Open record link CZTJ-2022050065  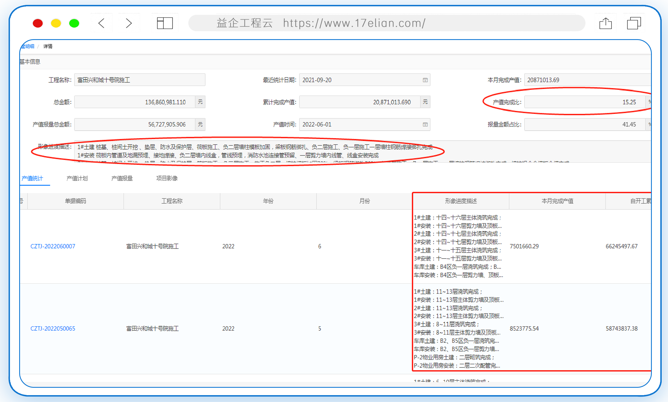pos(53,328)
